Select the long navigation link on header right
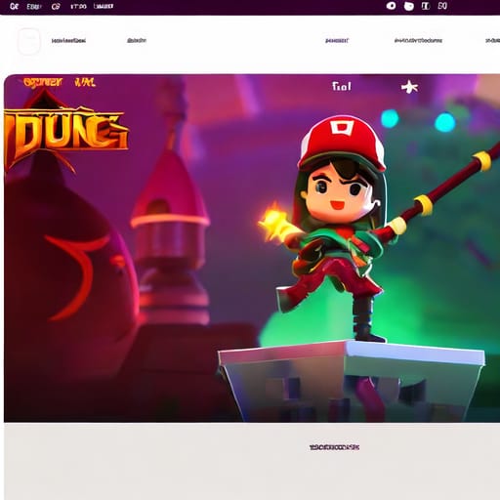The width and height of the screenshot is (500, 500). pos(418,41)
